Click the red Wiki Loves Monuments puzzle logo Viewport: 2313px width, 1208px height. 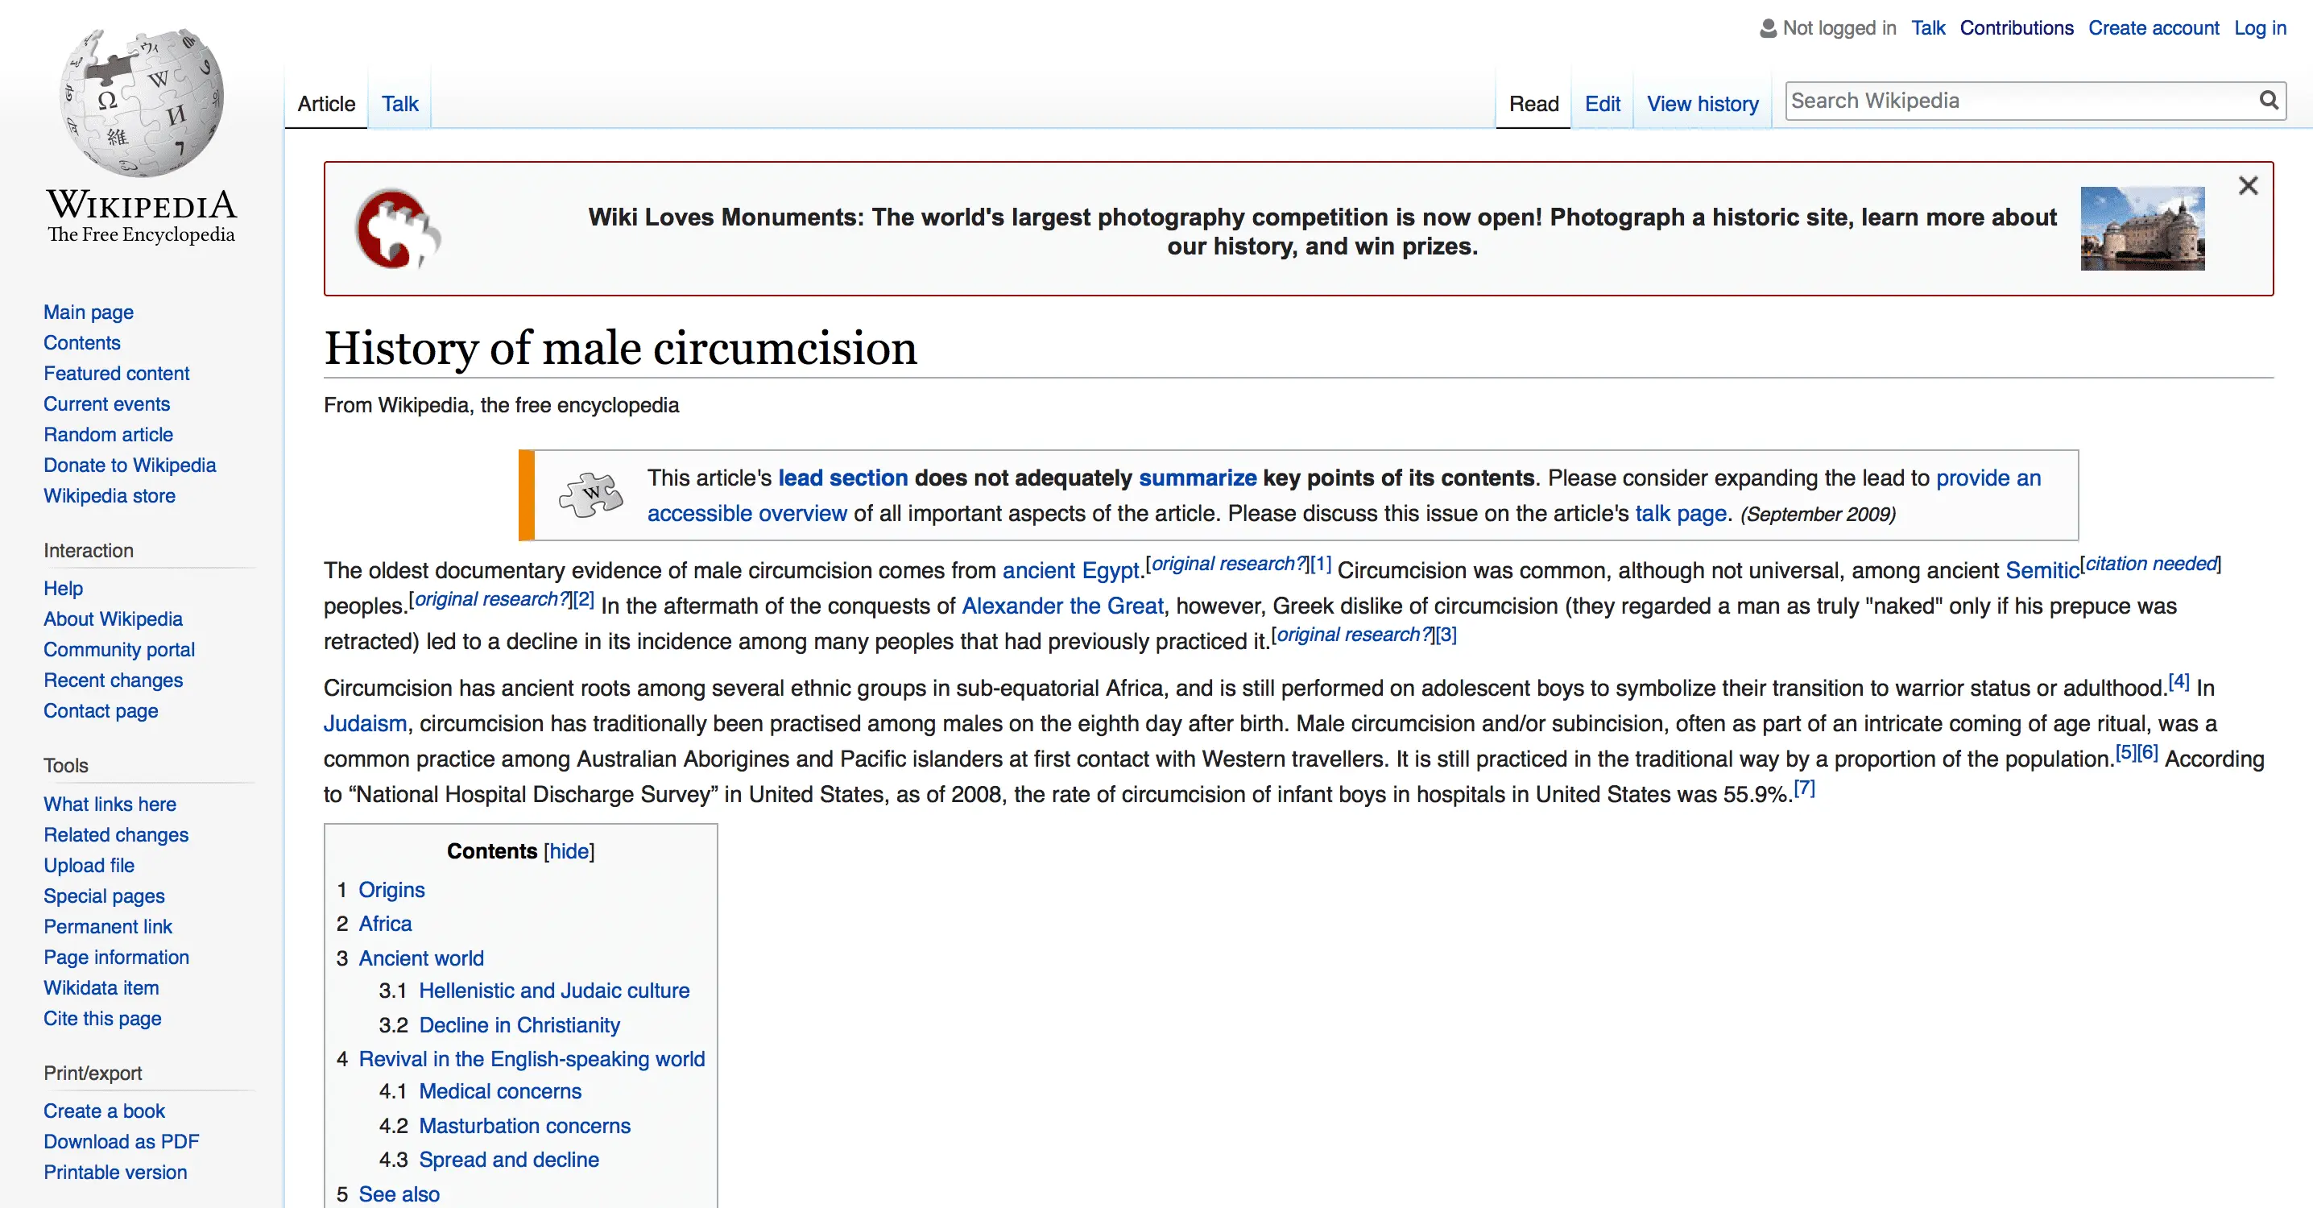398,229
